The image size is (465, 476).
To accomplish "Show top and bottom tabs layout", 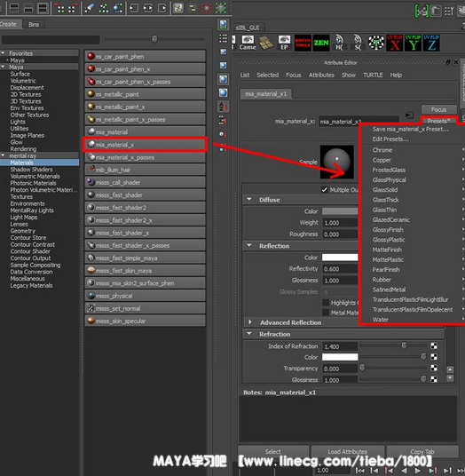I will (x=43, y=8).
